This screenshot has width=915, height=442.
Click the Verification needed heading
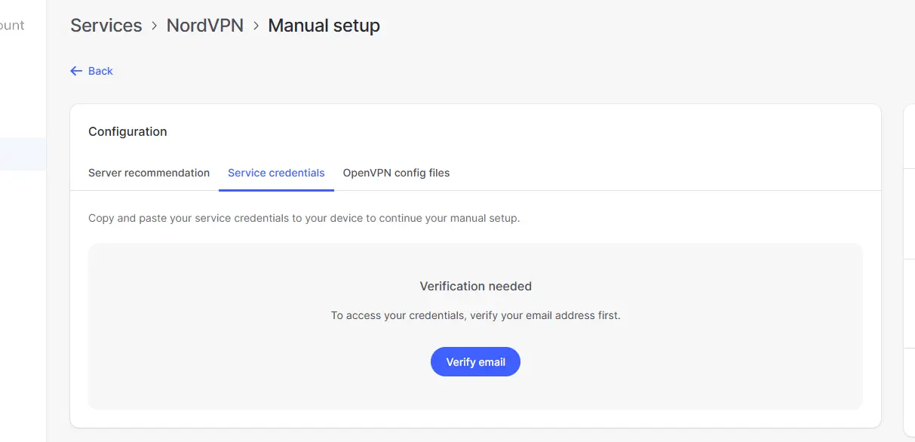click(x=476, y=287)
